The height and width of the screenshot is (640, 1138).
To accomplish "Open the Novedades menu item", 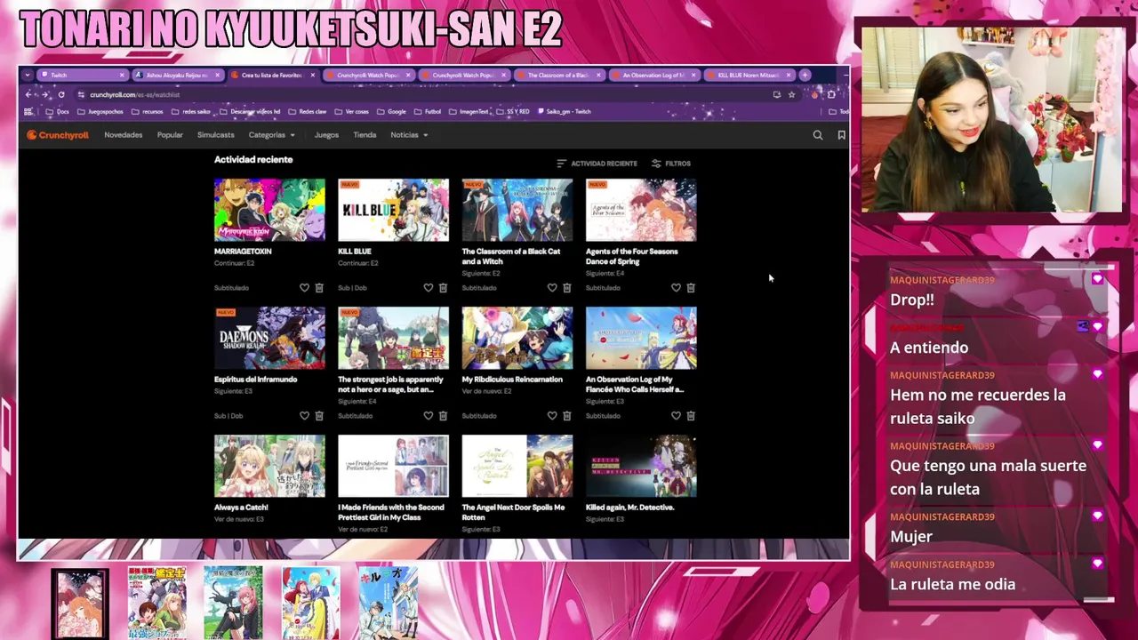I will click(123, 135).
